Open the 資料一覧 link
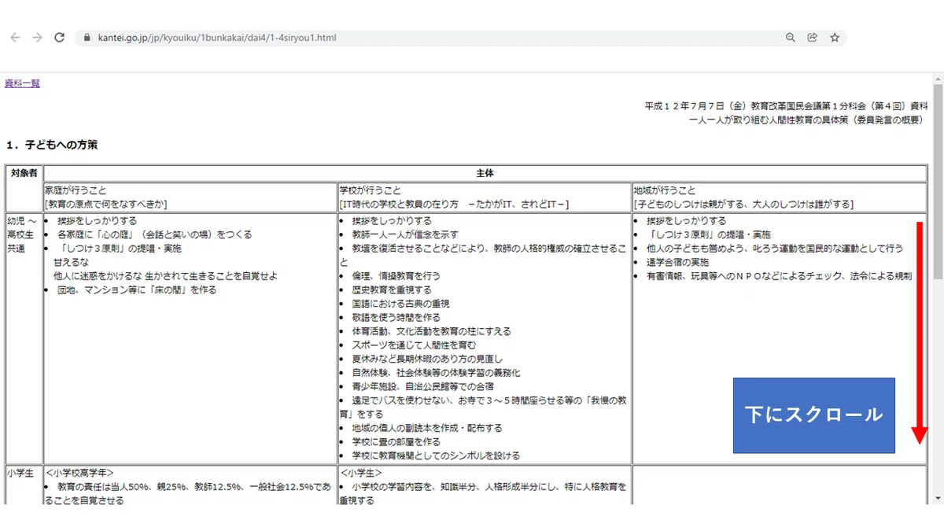 tap(22, 83)
